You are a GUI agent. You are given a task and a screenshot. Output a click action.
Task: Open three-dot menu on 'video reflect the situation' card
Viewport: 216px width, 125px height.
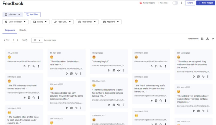[x=81, y=74]
